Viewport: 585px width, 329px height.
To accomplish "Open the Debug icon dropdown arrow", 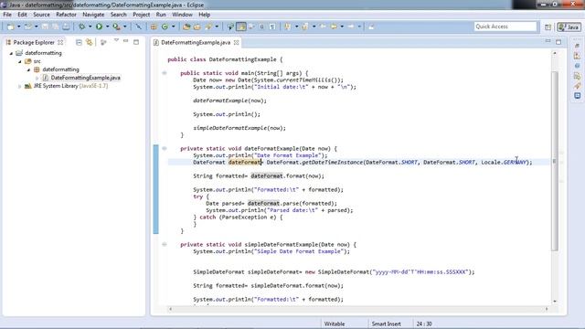I will click(x=90, y=27).
